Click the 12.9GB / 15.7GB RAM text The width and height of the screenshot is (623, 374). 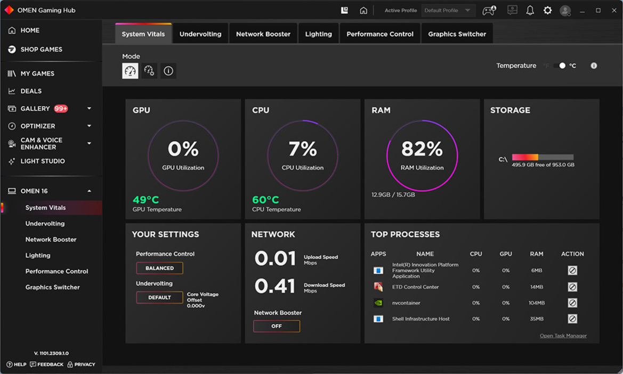pyautogui.click(x=393, y=194)
